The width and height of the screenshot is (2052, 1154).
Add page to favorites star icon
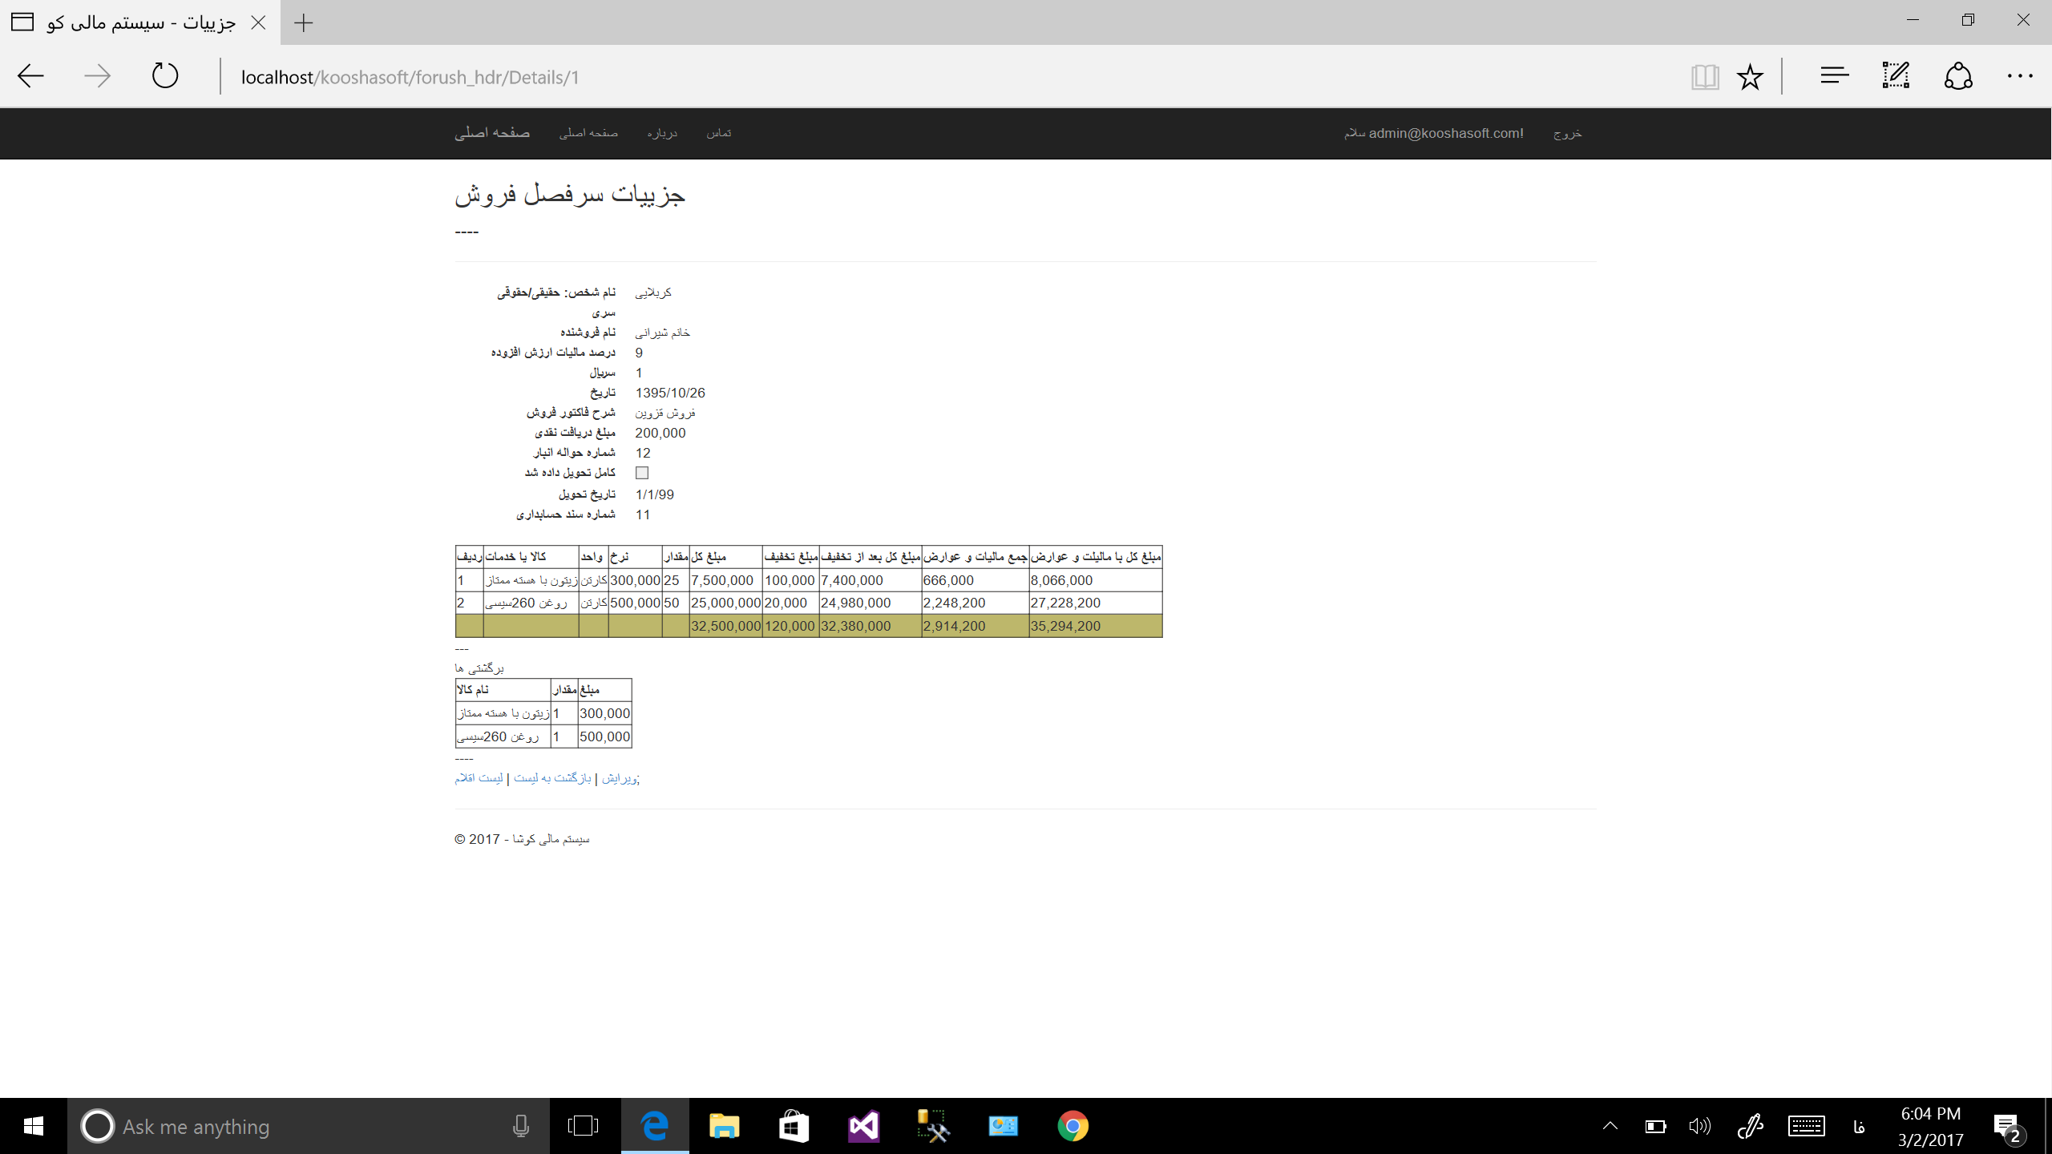[x=1750, y=77]
